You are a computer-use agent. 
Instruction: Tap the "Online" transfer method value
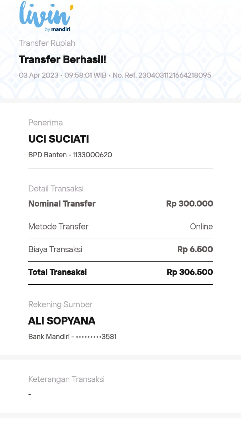201,226
